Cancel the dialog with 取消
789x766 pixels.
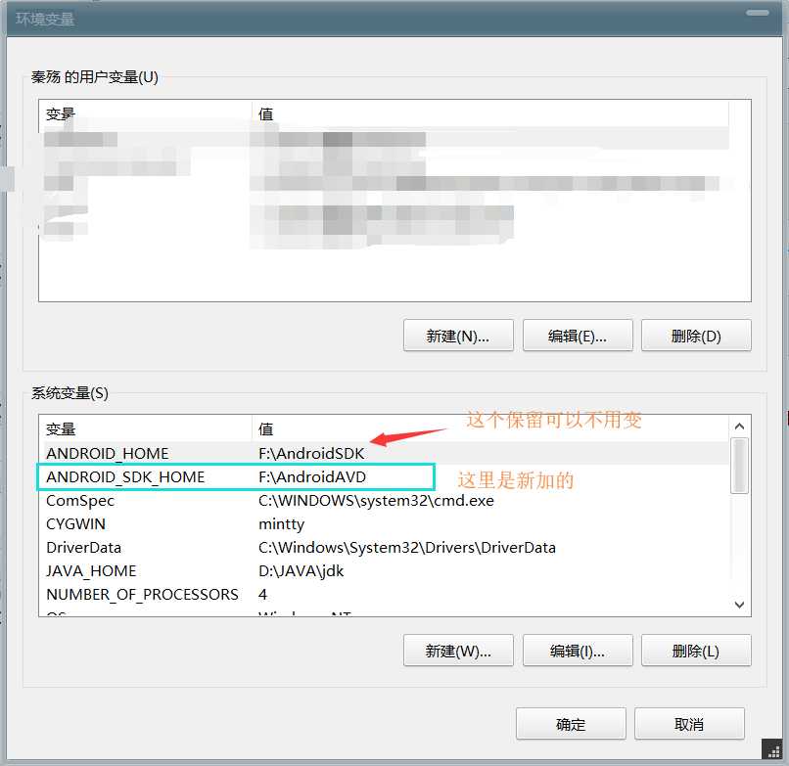689,724
